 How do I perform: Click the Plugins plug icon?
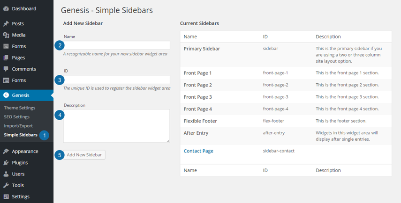click(6, 163)
